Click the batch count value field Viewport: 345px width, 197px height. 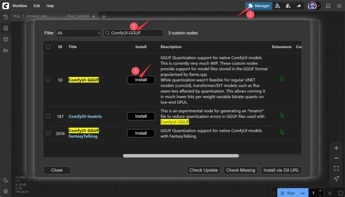tap(313, 193)
